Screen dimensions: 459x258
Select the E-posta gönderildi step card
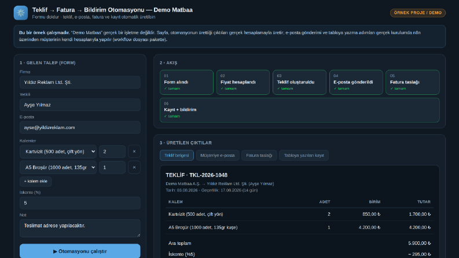(356, 82)
